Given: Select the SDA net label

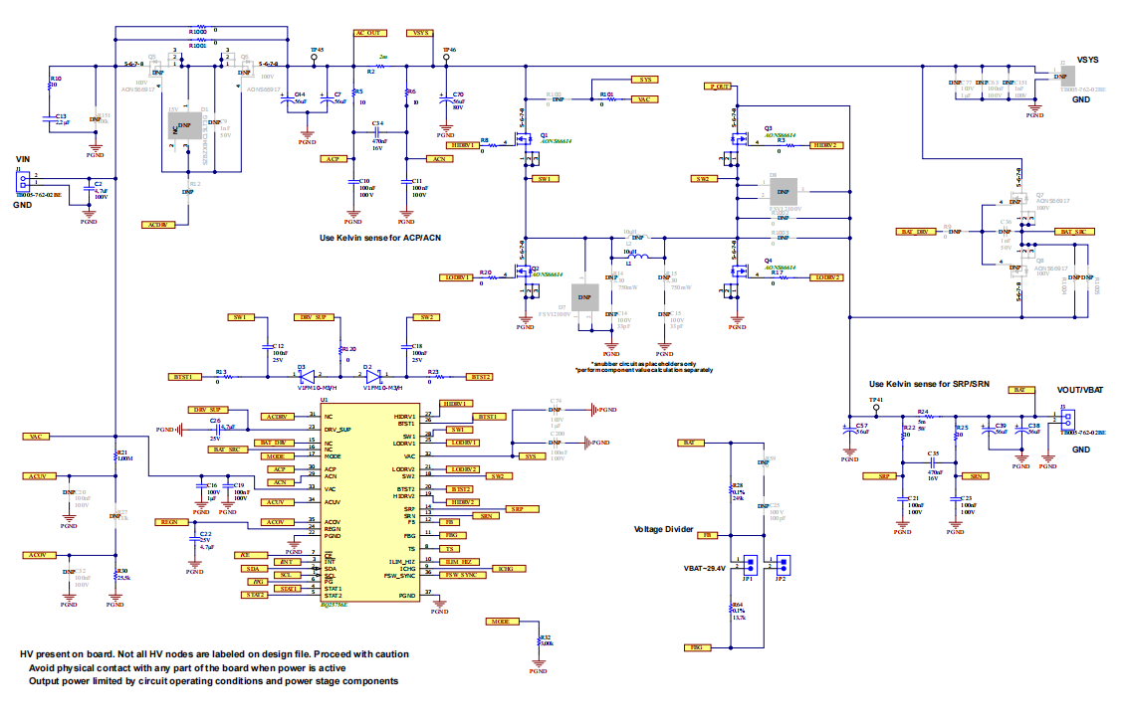Looking at the screenshot, I should pyautogui.click(x=256, y=569).
